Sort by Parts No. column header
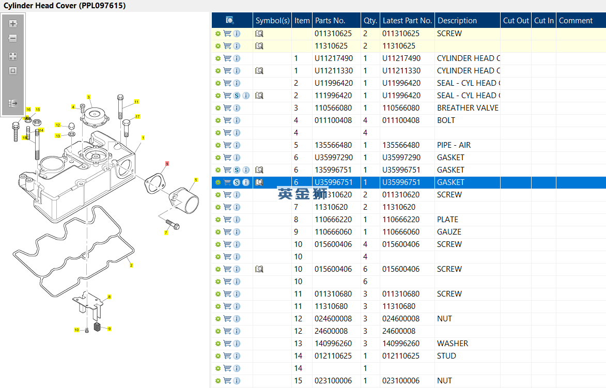 click(336, 21)
